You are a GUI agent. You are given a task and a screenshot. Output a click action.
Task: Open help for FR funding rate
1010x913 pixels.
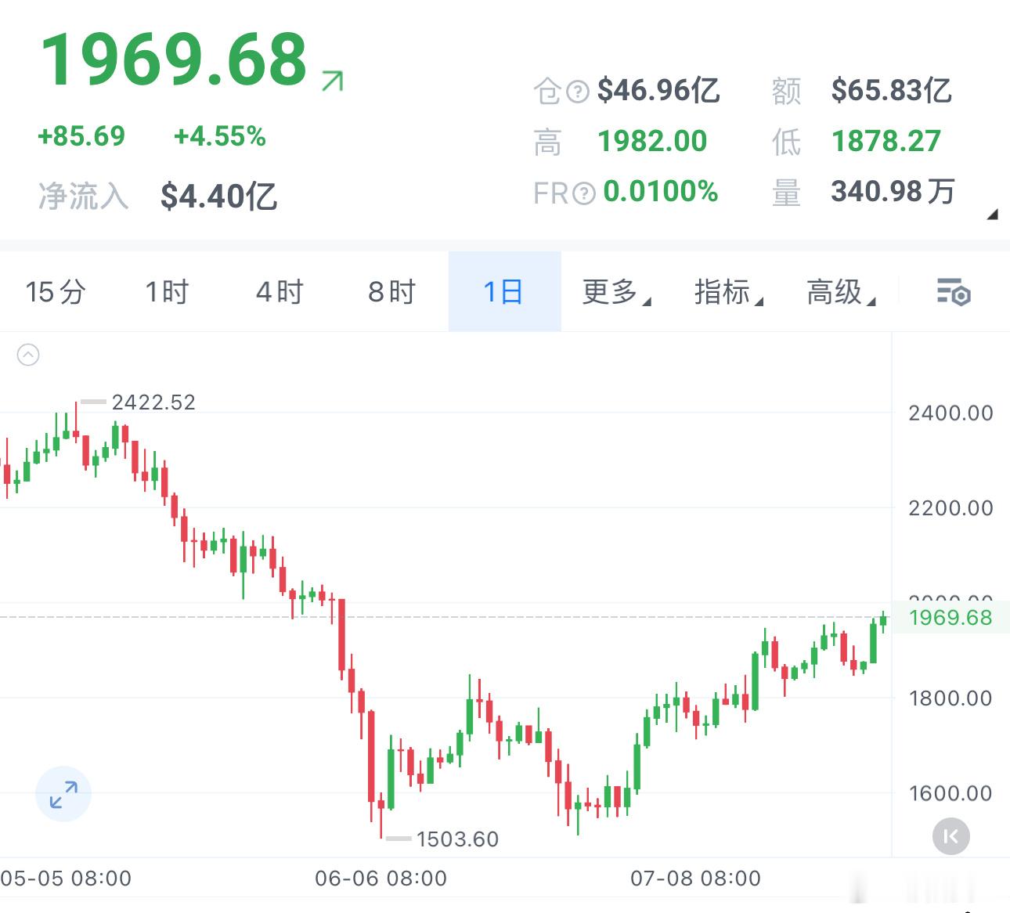(584, 193)
